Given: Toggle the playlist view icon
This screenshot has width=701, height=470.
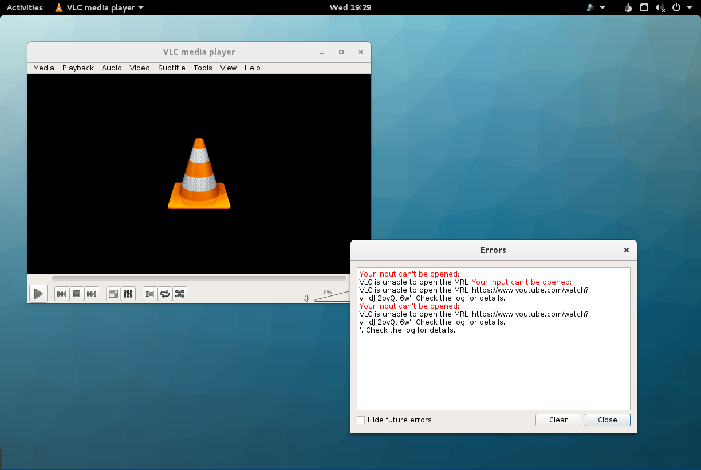Looking at the screenshot, I should pyautogui.click(x=150, y=294).
